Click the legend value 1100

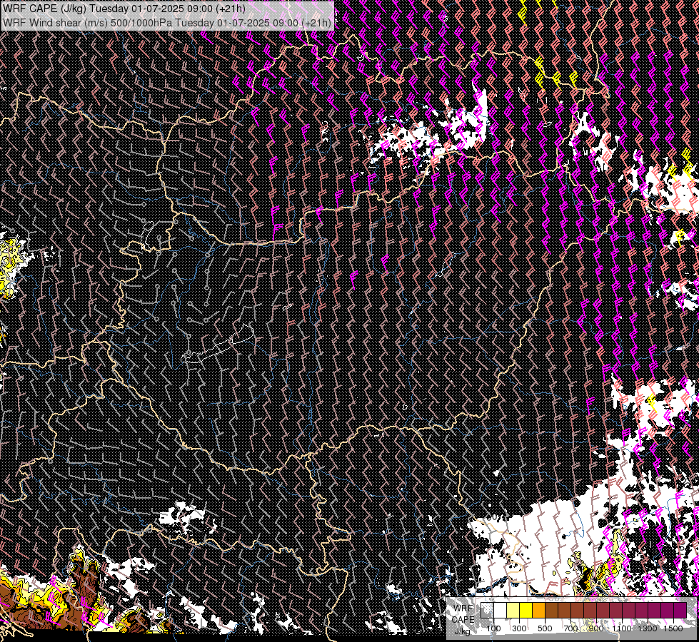622,628
